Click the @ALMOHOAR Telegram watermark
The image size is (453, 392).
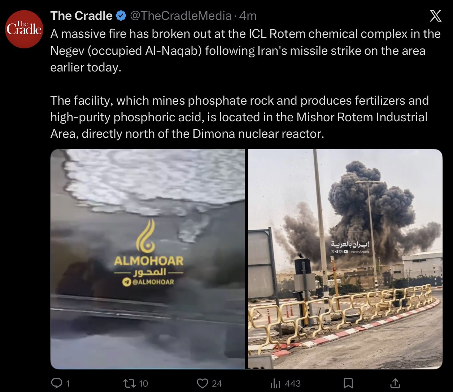point(148,282)
